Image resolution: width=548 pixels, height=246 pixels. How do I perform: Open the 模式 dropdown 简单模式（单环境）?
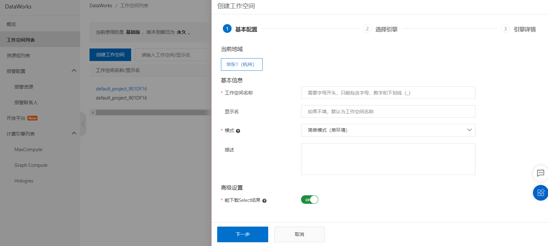[x=388, y=130]
